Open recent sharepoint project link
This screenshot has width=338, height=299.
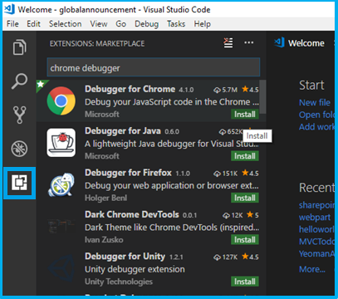pyautogui.click(x=316, y=205)
